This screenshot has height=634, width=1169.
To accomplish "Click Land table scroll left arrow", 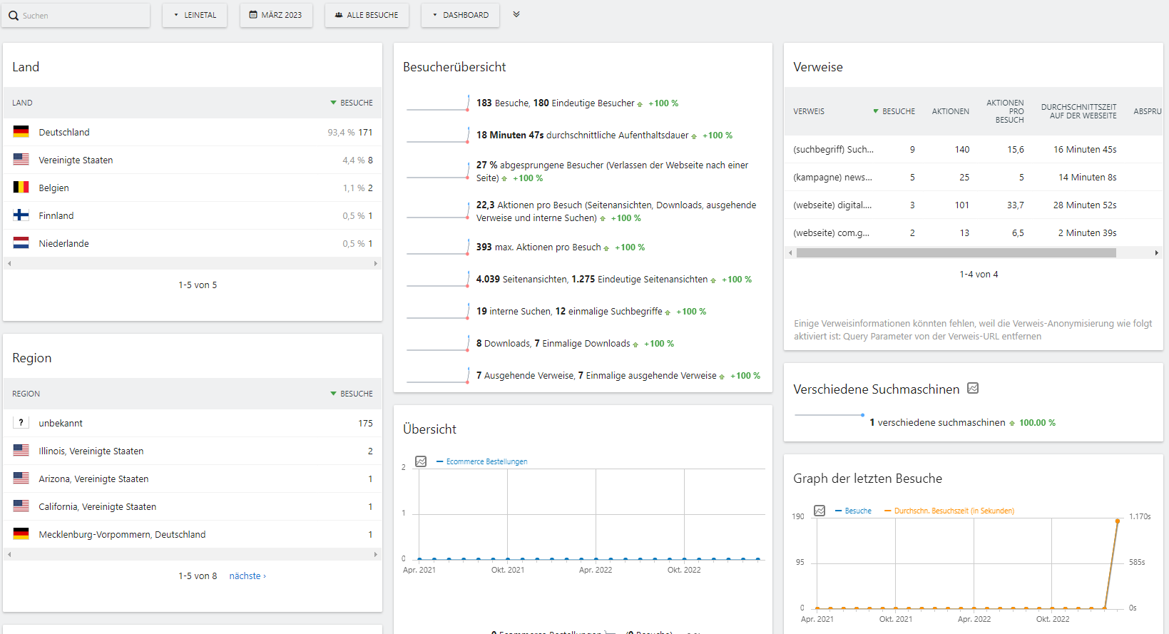I will pos(9,264).
